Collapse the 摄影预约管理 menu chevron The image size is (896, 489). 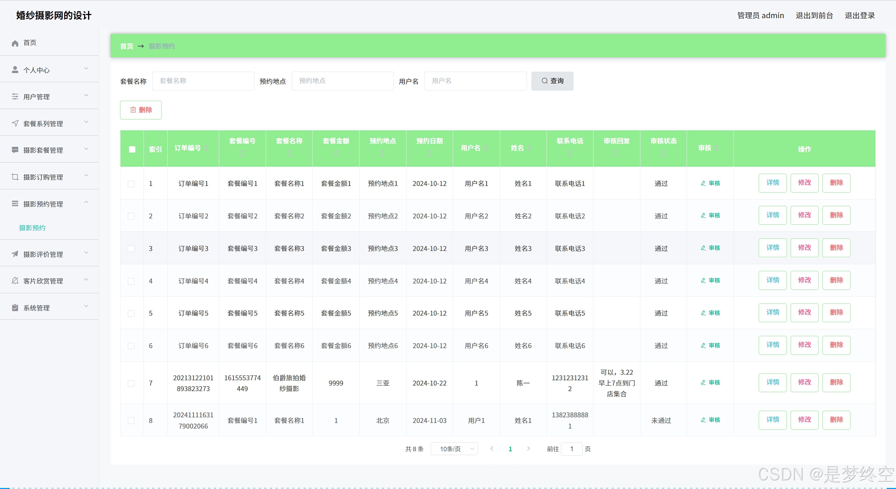tap(86, 202)
